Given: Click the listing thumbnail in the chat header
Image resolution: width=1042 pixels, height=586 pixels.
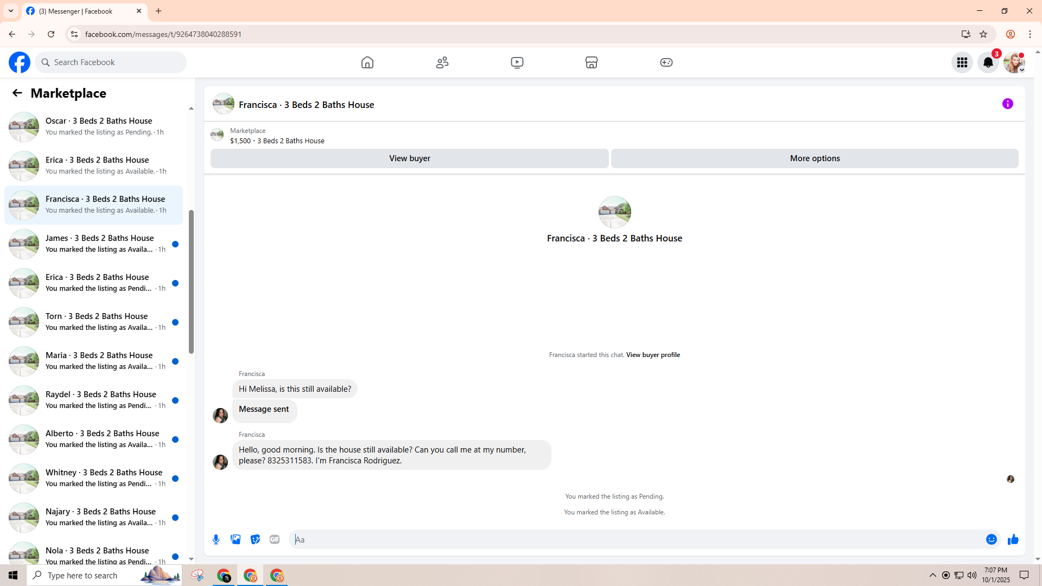Looking at the screenshot, I should tap(224, 104).
